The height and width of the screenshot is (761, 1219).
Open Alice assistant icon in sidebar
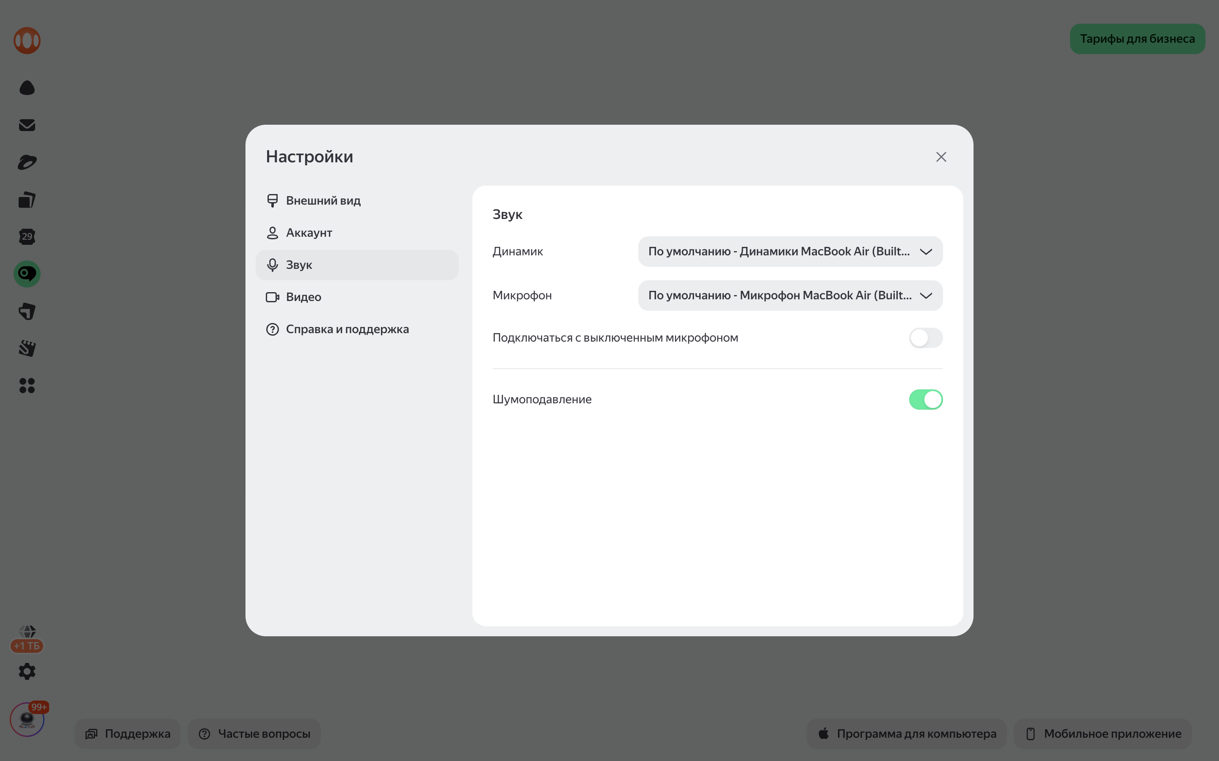(27, 88)
